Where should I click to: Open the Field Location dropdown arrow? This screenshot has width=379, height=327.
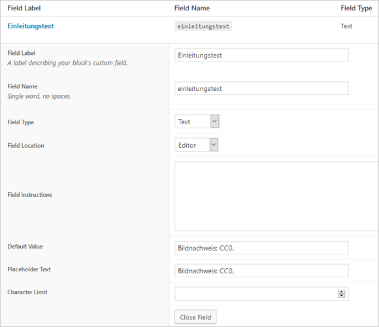pyautogui.click(x=214, y=145)
